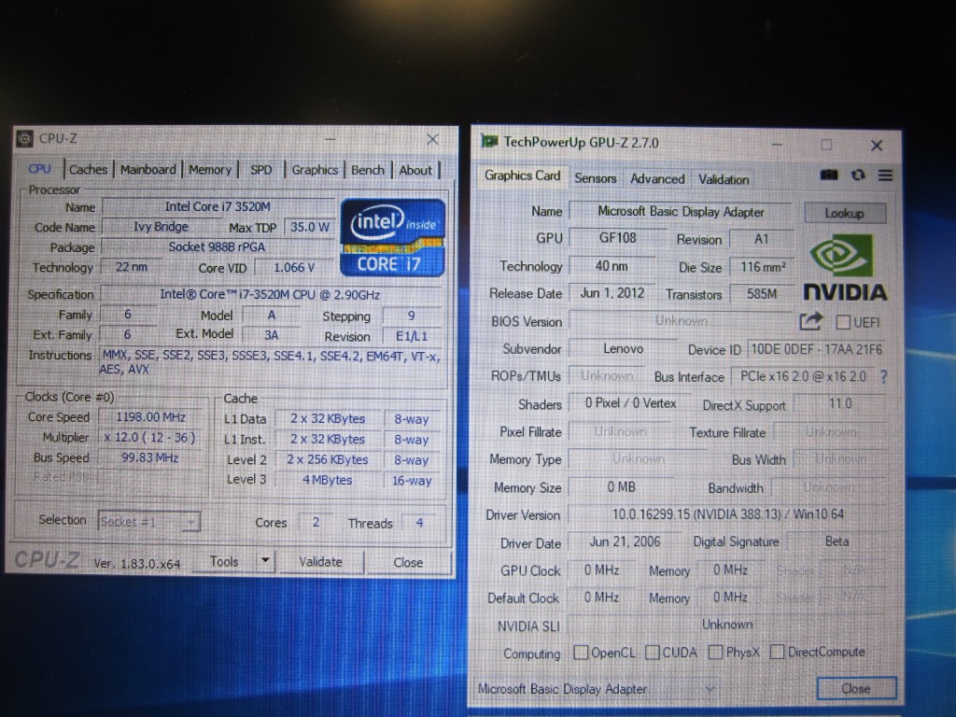
Task: Click the Level 3 cache value '4 MBytes'
Action: coord(328,480)
